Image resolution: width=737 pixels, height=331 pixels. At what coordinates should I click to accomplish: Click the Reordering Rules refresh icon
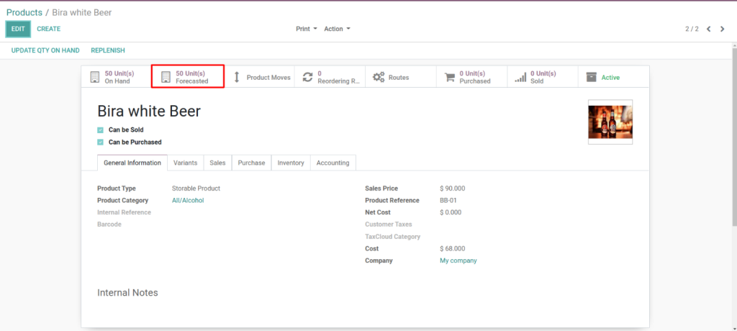pyautogui.click(x=307, y=77)
